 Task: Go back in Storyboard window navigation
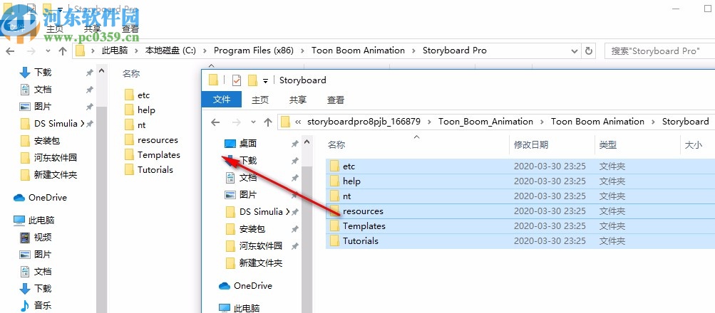click(216, 122)
